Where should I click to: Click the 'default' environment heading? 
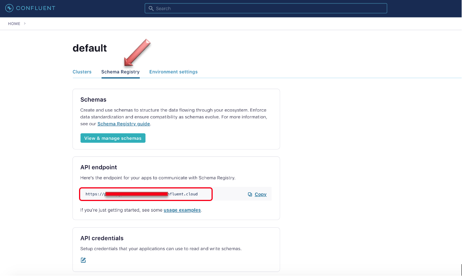90,48
